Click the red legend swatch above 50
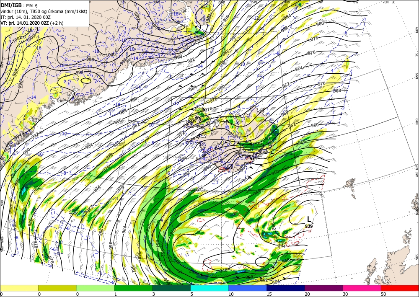This screenshot has width=419, height=297. click(400, 288)
